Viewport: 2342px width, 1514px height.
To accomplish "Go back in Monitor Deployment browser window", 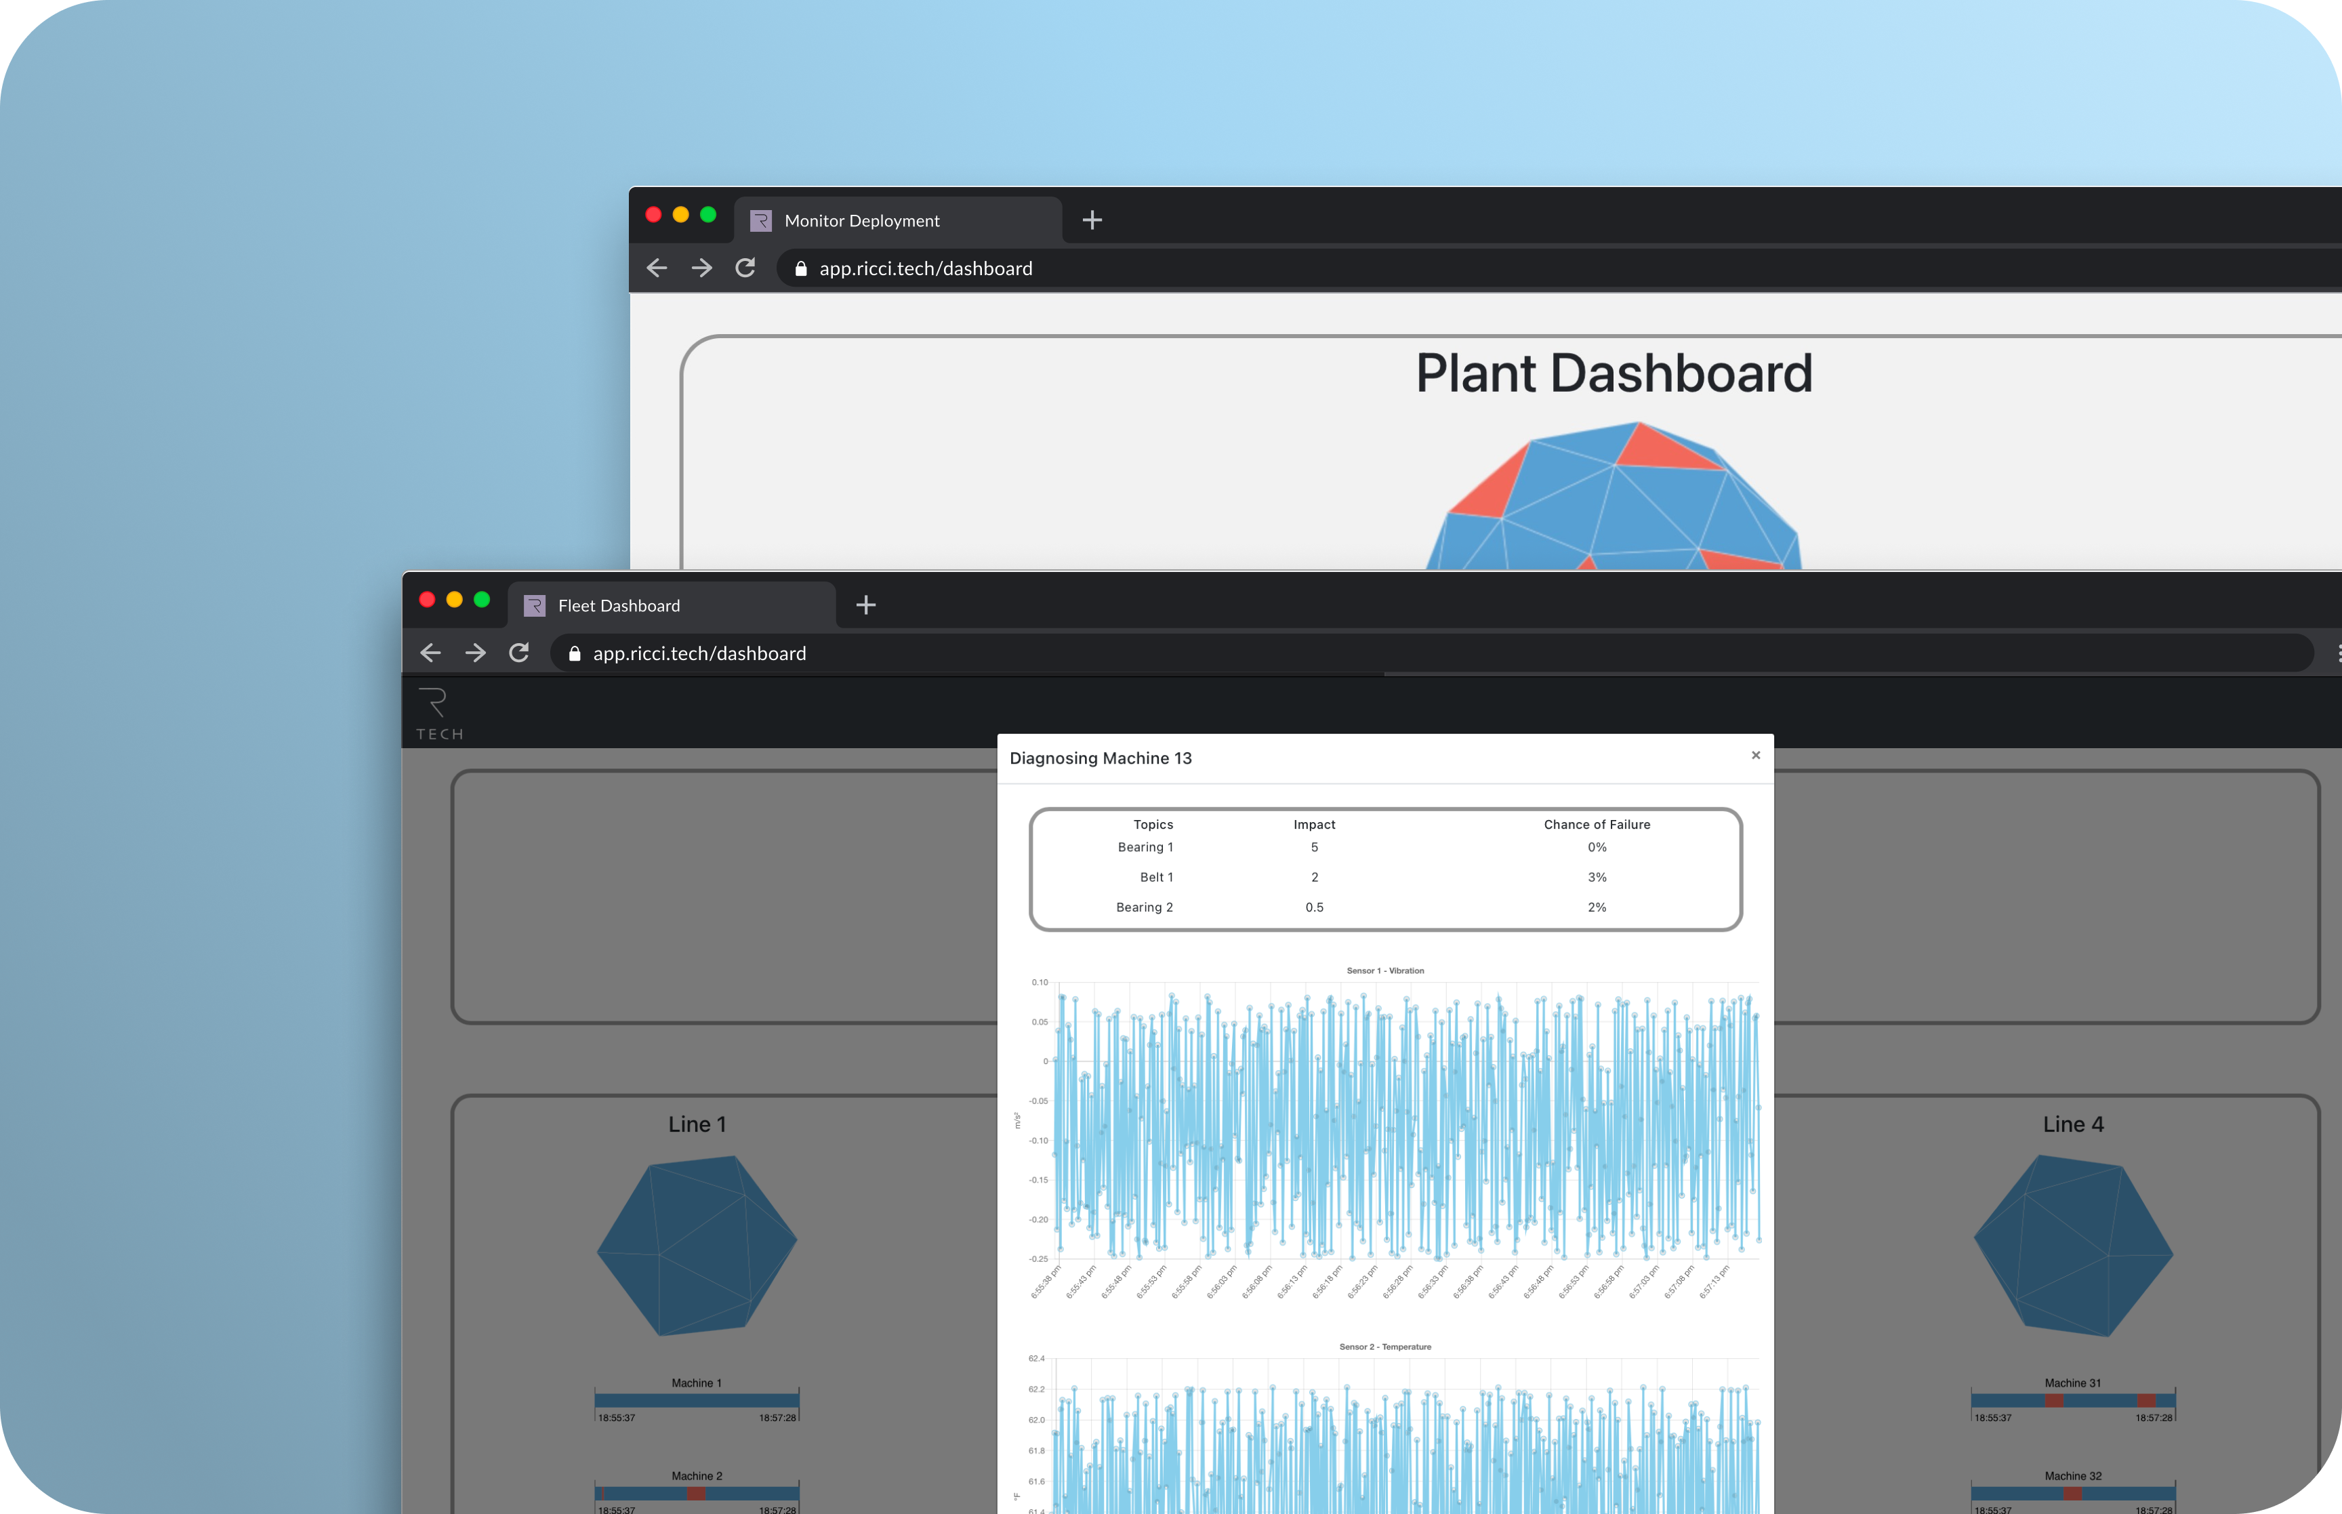I will click(657, 268).
